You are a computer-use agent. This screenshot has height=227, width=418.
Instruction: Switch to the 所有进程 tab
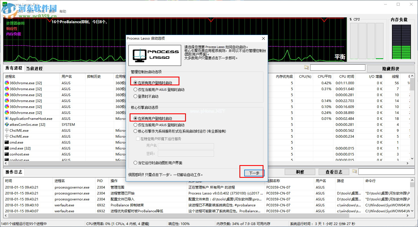point(14,68)
